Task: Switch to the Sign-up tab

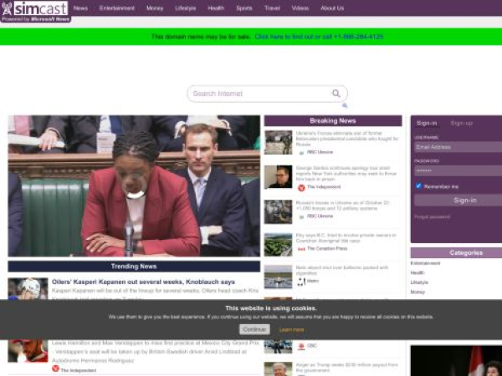Action: pos(461,123)
